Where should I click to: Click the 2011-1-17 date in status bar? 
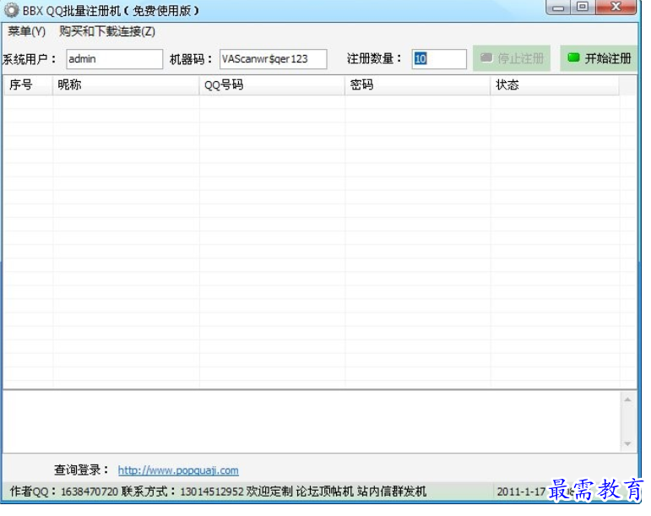[521, 492]
